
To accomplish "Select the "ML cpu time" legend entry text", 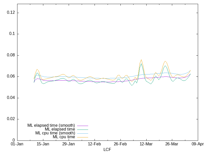I will (64, 137).
